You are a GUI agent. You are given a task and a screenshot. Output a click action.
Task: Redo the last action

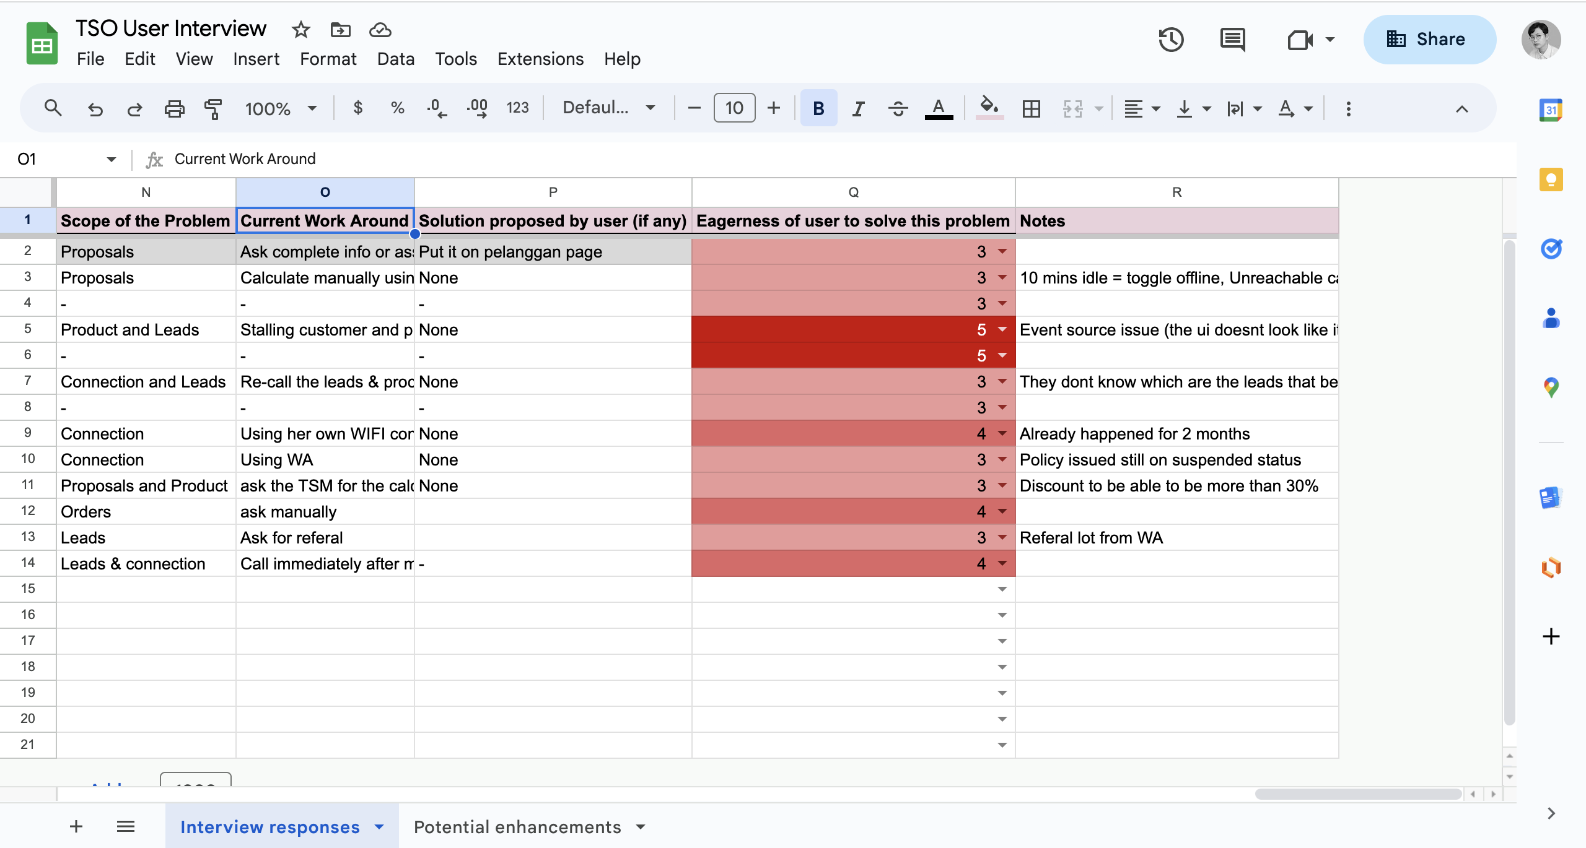(x=134, y=109)
